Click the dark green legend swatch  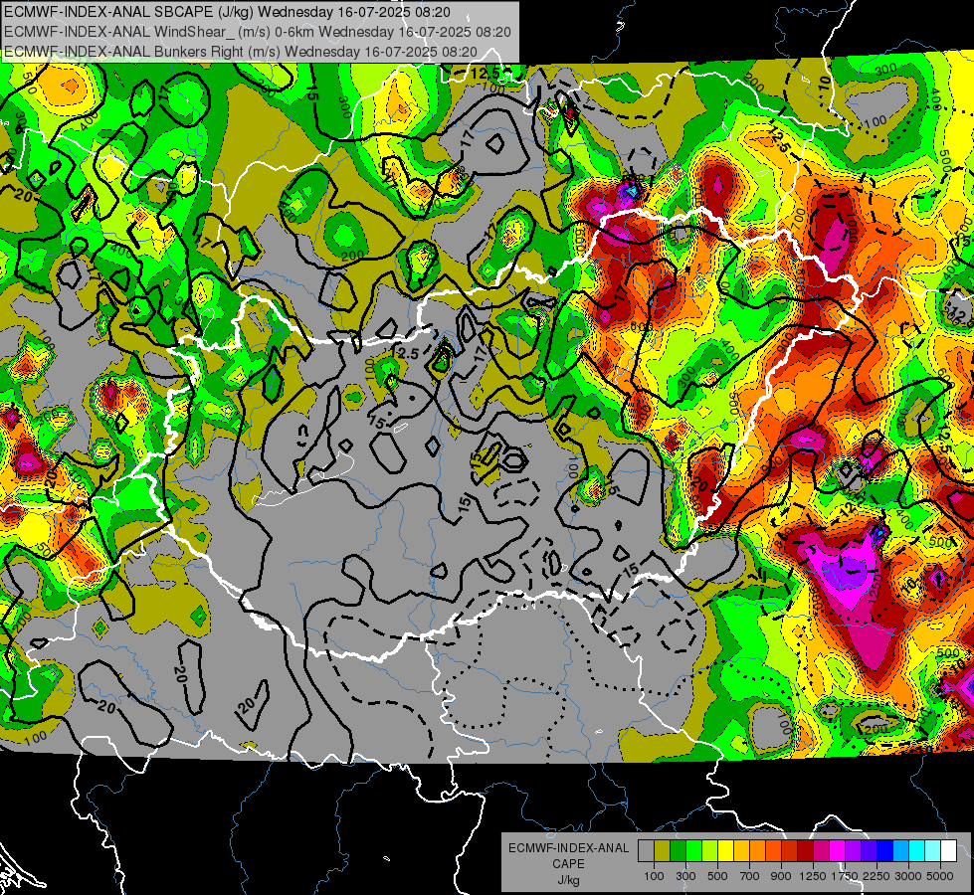tap(679, 850)
